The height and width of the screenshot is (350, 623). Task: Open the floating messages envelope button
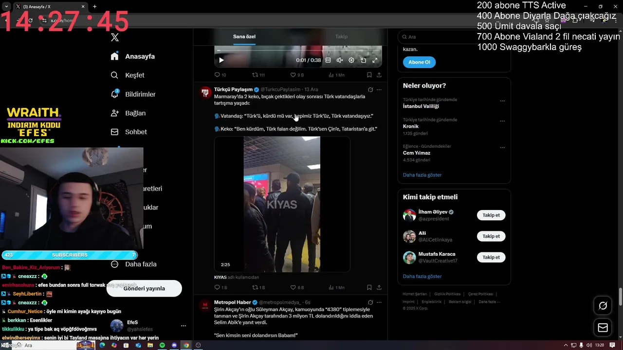(x=603, y=328)
